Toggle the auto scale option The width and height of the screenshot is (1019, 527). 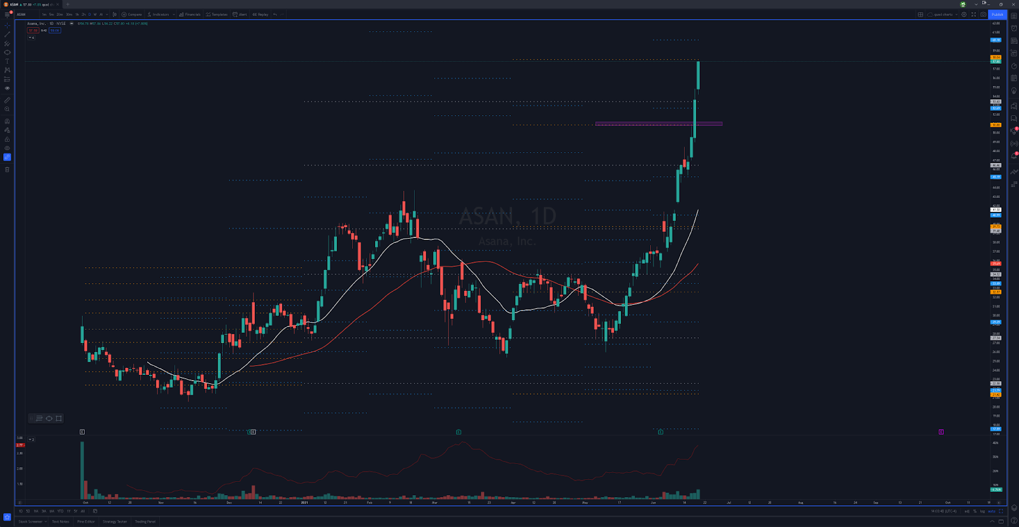(x=992, y=511)
